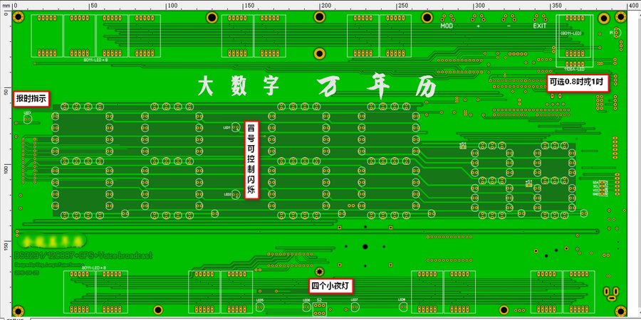The width and height of the screenshot is (641, 320).
Task: Select the 四个小夜灯 annotation label
Action: pyautogui.click(x=331, y=287)
